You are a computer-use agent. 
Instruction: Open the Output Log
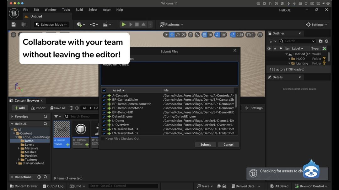[x=53, y=186]
